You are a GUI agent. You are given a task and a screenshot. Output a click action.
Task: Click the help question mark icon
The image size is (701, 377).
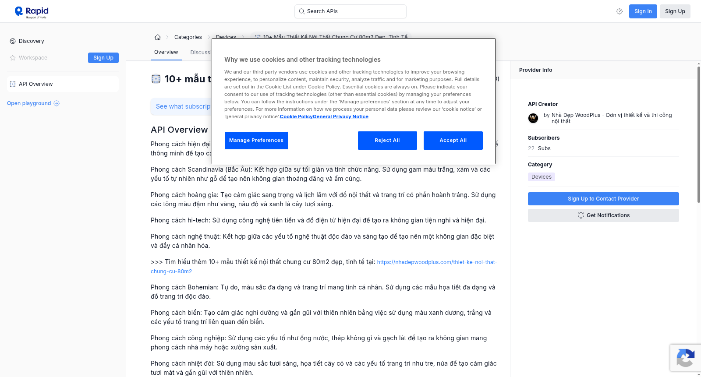pos(620,11)
